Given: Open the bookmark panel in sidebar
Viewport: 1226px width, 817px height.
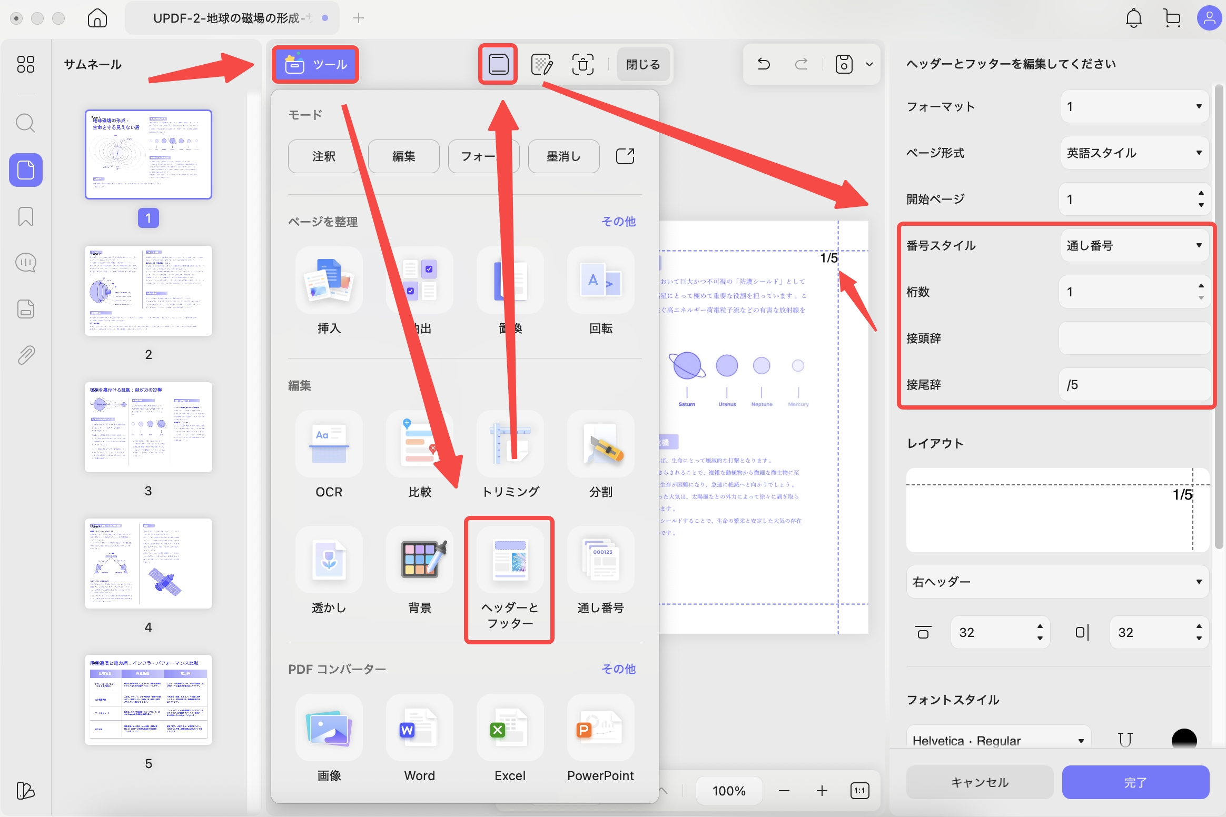Looking at the screenshot, I should pyautogui.click(x=26, y=216).
